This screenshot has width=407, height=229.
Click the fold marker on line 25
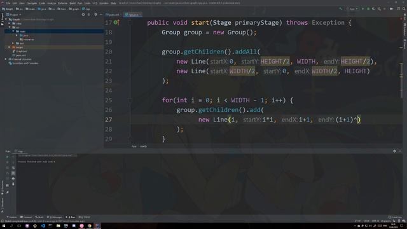tap(130, 101)
